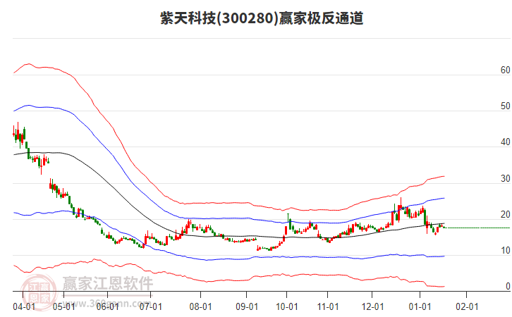The image size is (512, 317).
Task: Select the 01-01 date label
Action: click(x=420, y=307)
